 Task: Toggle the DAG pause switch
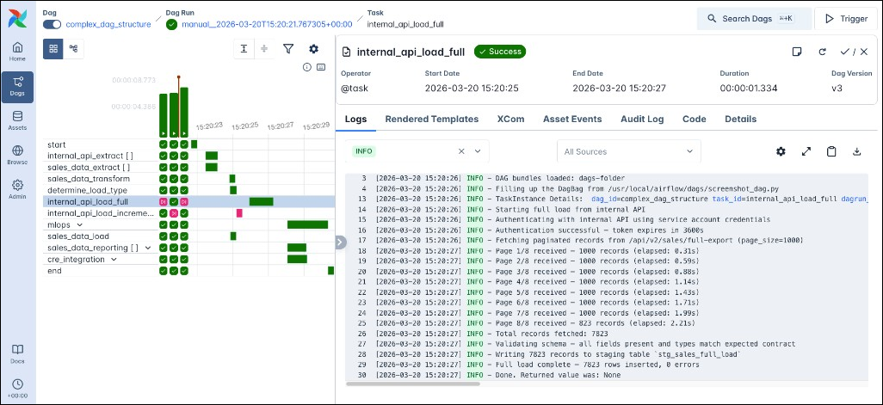[52, 24]
